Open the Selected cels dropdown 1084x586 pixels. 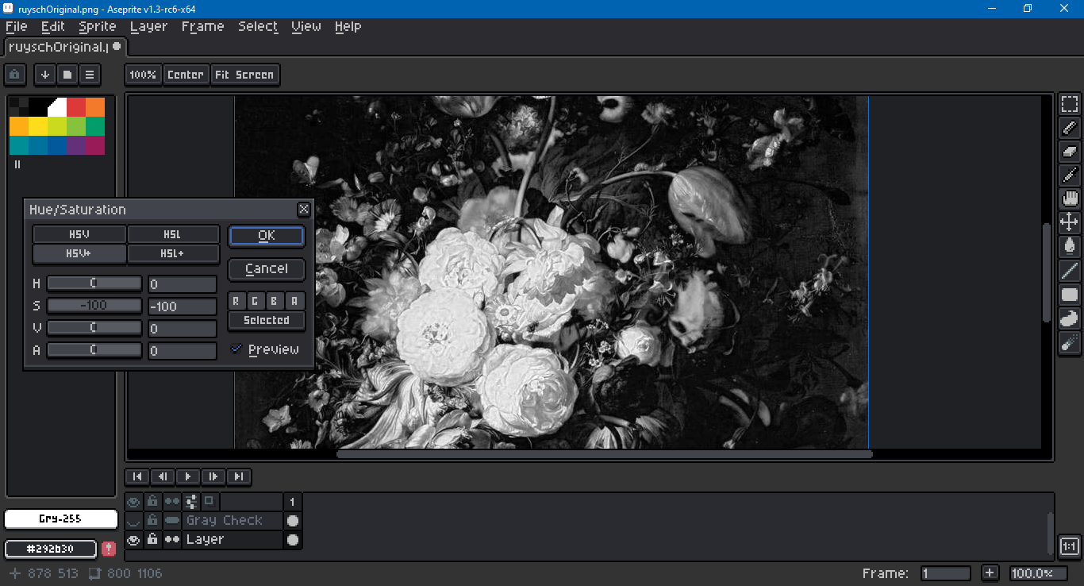tap(267, 320)
